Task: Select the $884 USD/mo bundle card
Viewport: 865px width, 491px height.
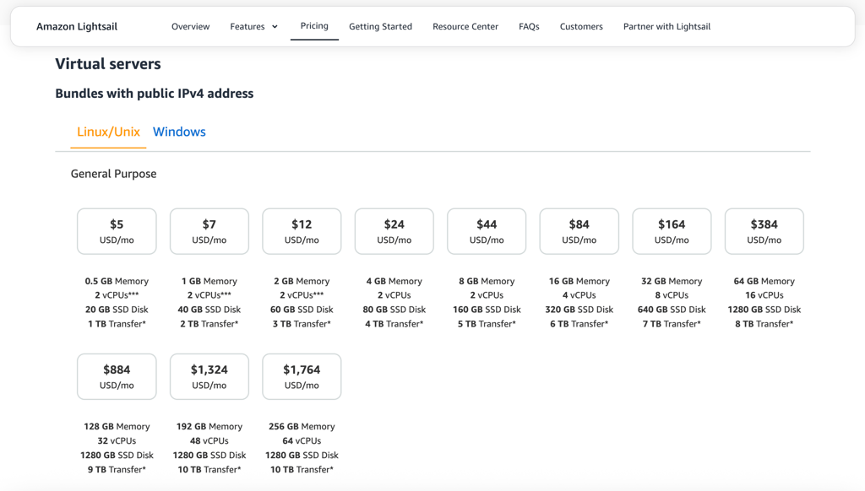Action: point(117,377)
